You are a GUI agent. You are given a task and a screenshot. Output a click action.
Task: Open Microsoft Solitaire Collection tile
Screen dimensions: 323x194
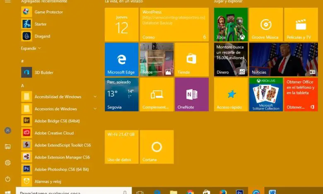coord(266,95)
